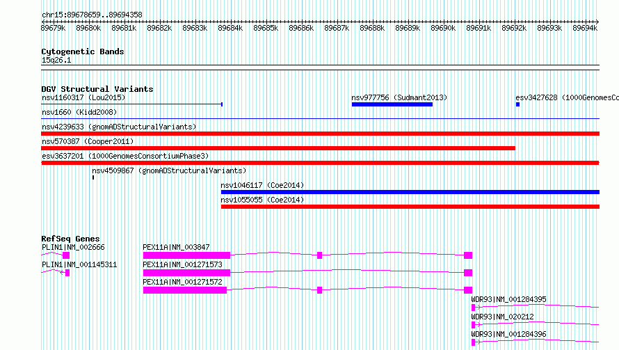Click the 89684k ruler tick label
The height and width of the screenshot is (350, 619).
[230, 28]
